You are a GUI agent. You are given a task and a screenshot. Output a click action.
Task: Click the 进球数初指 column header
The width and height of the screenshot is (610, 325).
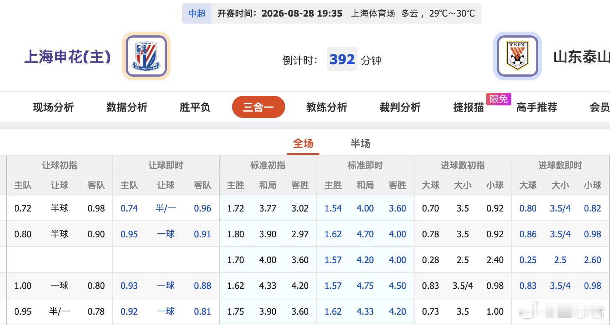[463, 165]
